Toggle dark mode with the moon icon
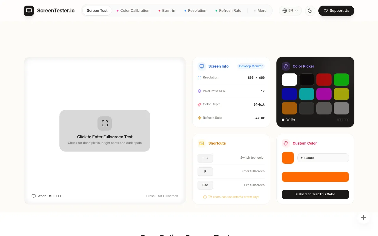Screen dimensions: 378x236 (310, 11)
